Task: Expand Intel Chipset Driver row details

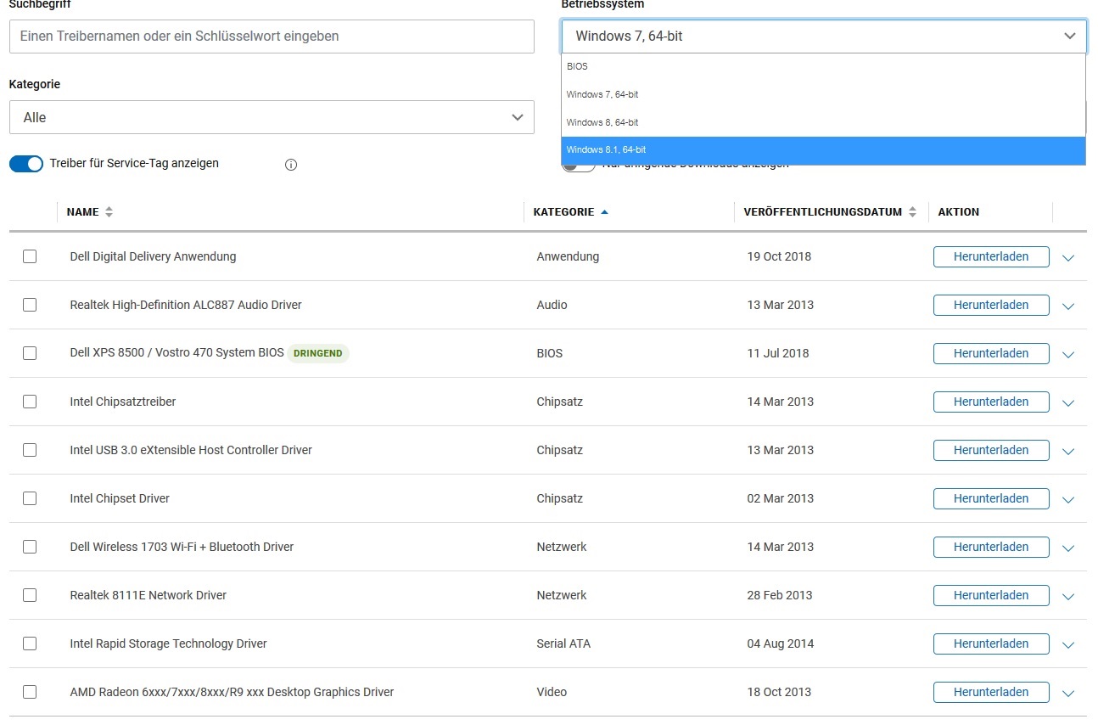Action: point(1068,500)
